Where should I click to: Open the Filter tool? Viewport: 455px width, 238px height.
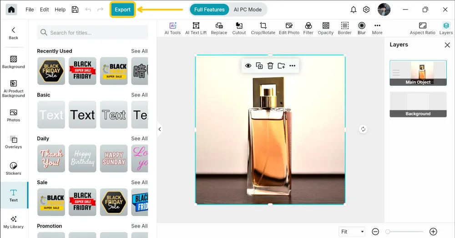click(308, 29)
